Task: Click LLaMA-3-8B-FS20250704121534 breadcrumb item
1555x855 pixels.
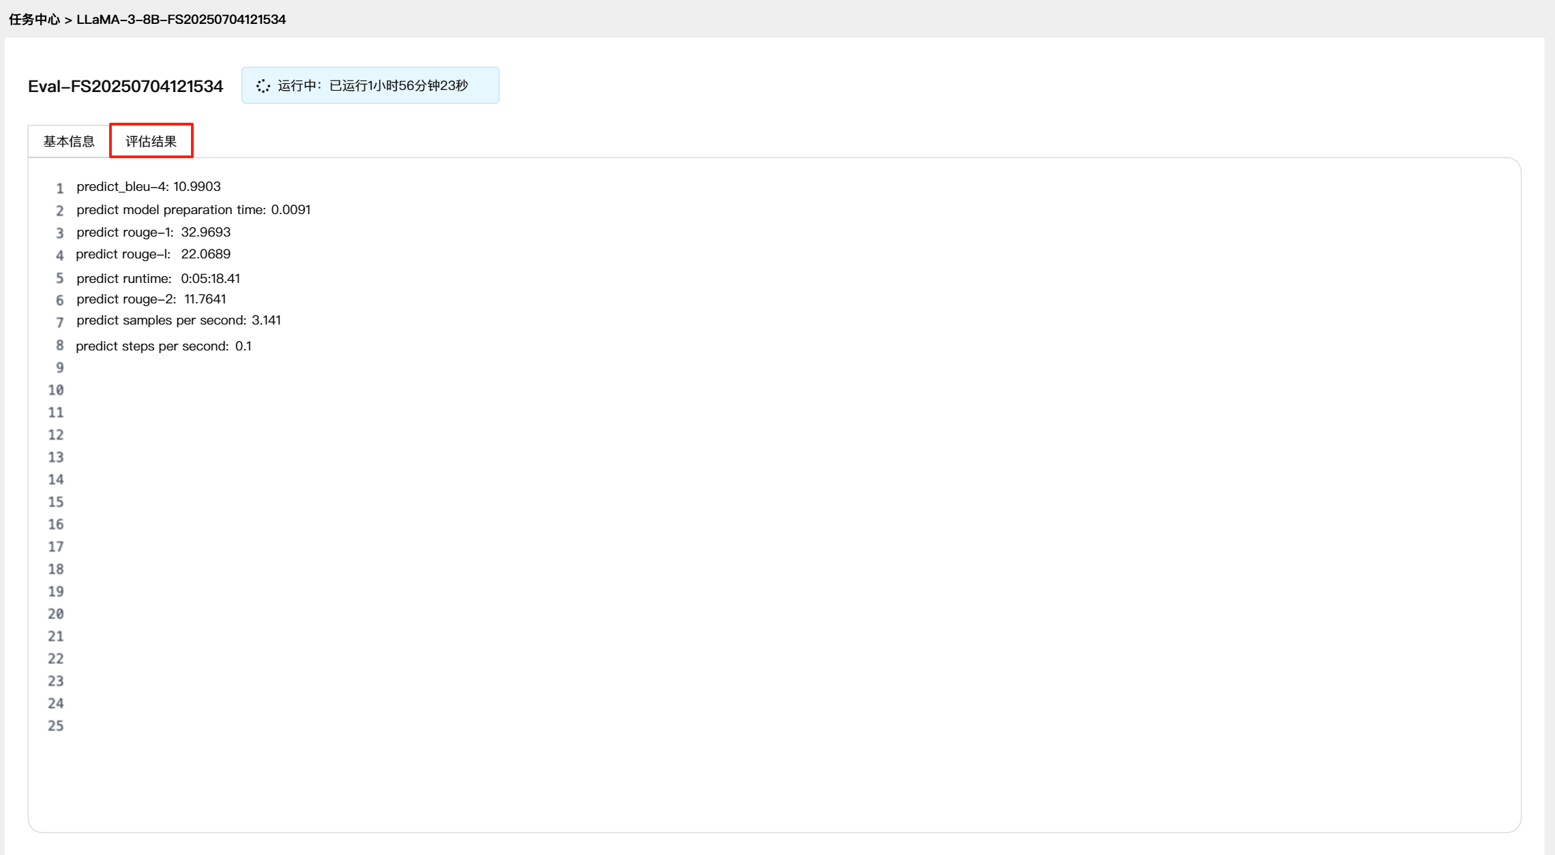Action: point(181,19)
